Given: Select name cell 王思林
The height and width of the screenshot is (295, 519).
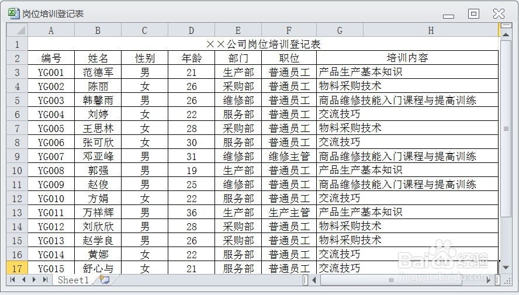Looking at the screenshot, I should point(98,128).
